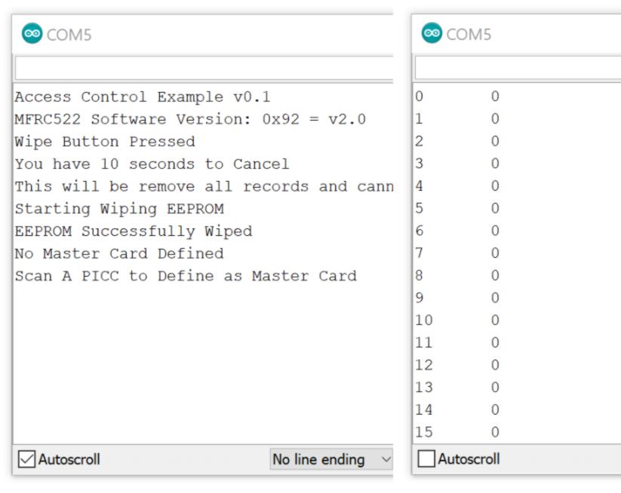Click "Scan A PICC to Define as Master Card"
621x493 pixels.
tap(185, 276)
